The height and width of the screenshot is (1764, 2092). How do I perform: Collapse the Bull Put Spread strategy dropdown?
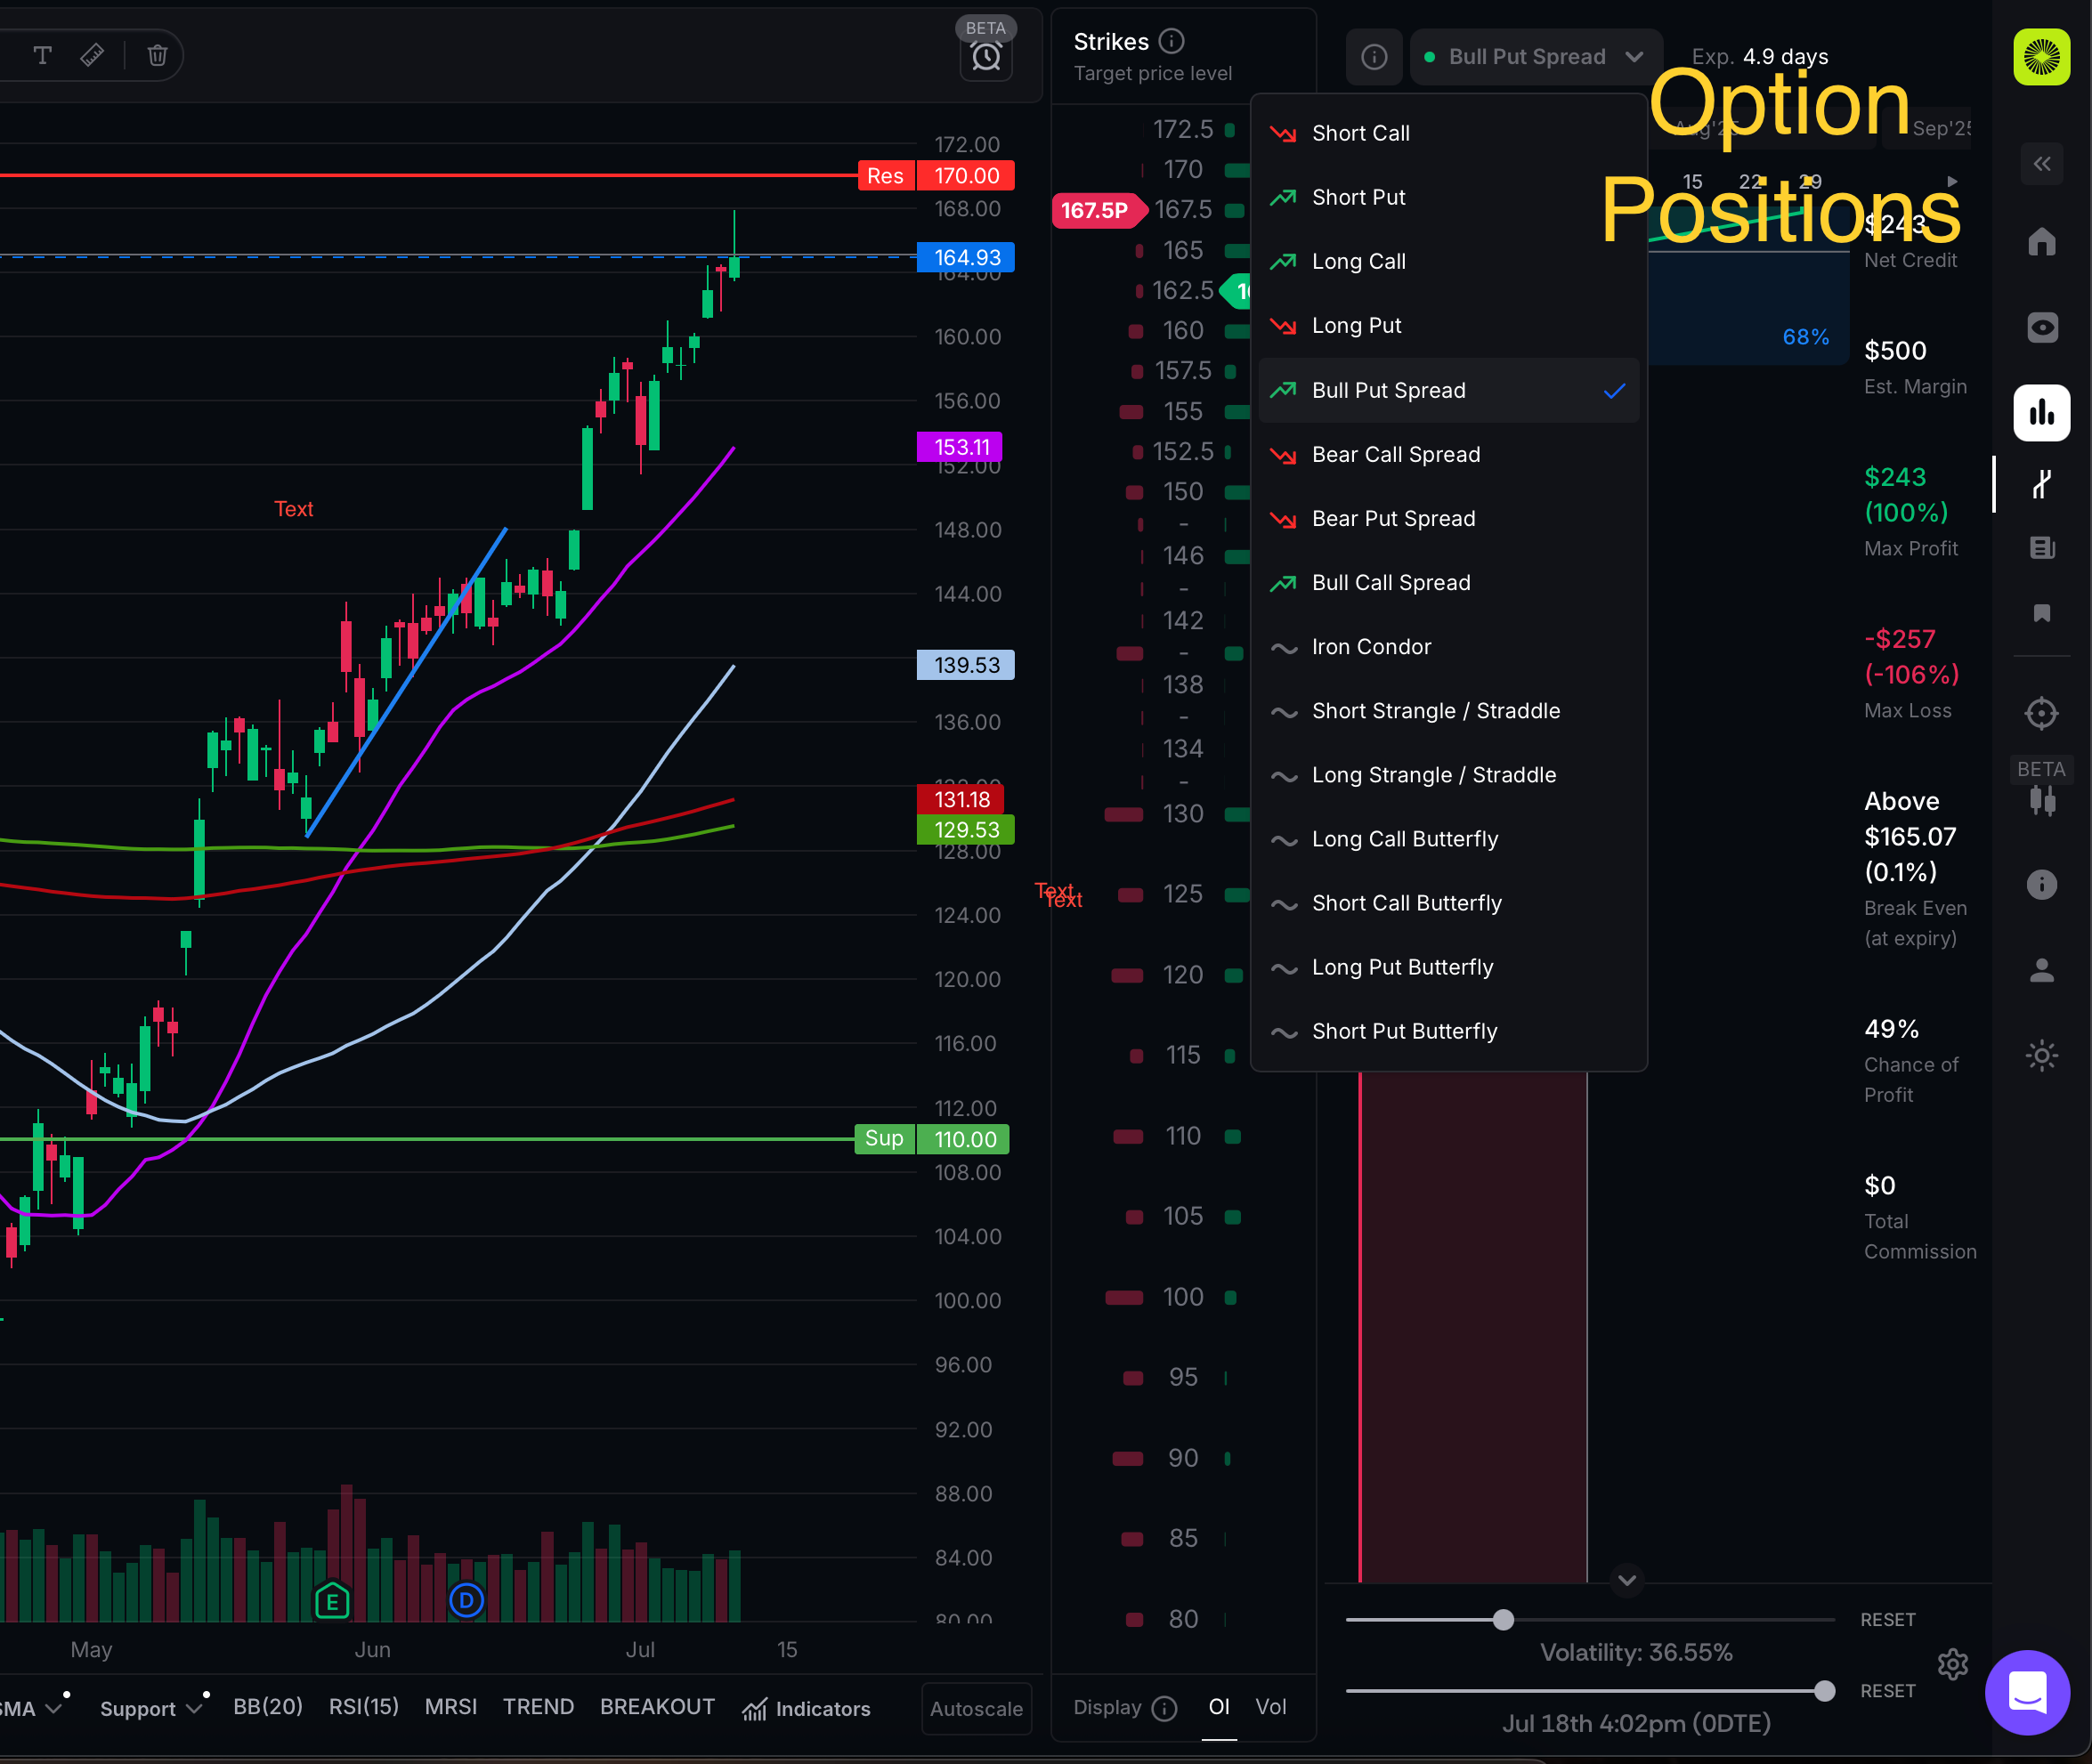pos(1536,57)
